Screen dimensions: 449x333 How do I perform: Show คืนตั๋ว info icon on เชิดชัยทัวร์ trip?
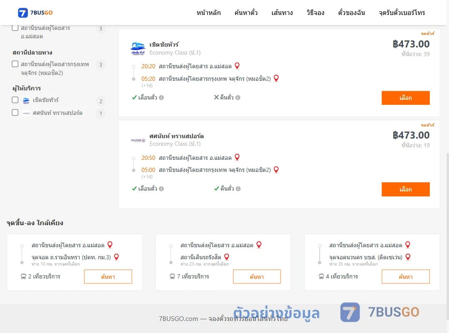238,97
